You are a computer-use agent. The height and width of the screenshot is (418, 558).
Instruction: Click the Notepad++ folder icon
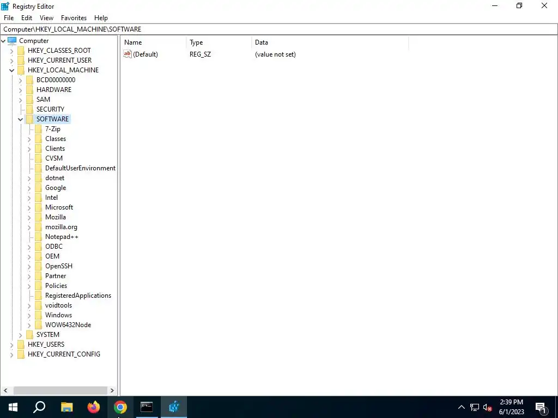pyautogui.click(x=39, y=236)
